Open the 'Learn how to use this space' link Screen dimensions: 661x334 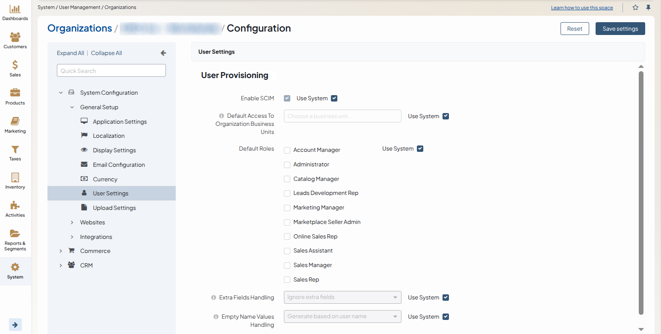(581, 8)
